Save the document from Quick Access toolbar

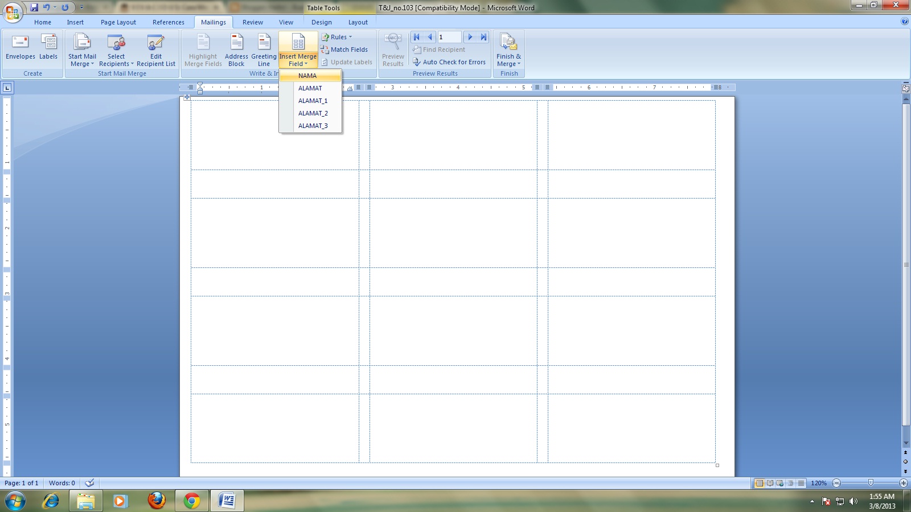tap(34, 7)
